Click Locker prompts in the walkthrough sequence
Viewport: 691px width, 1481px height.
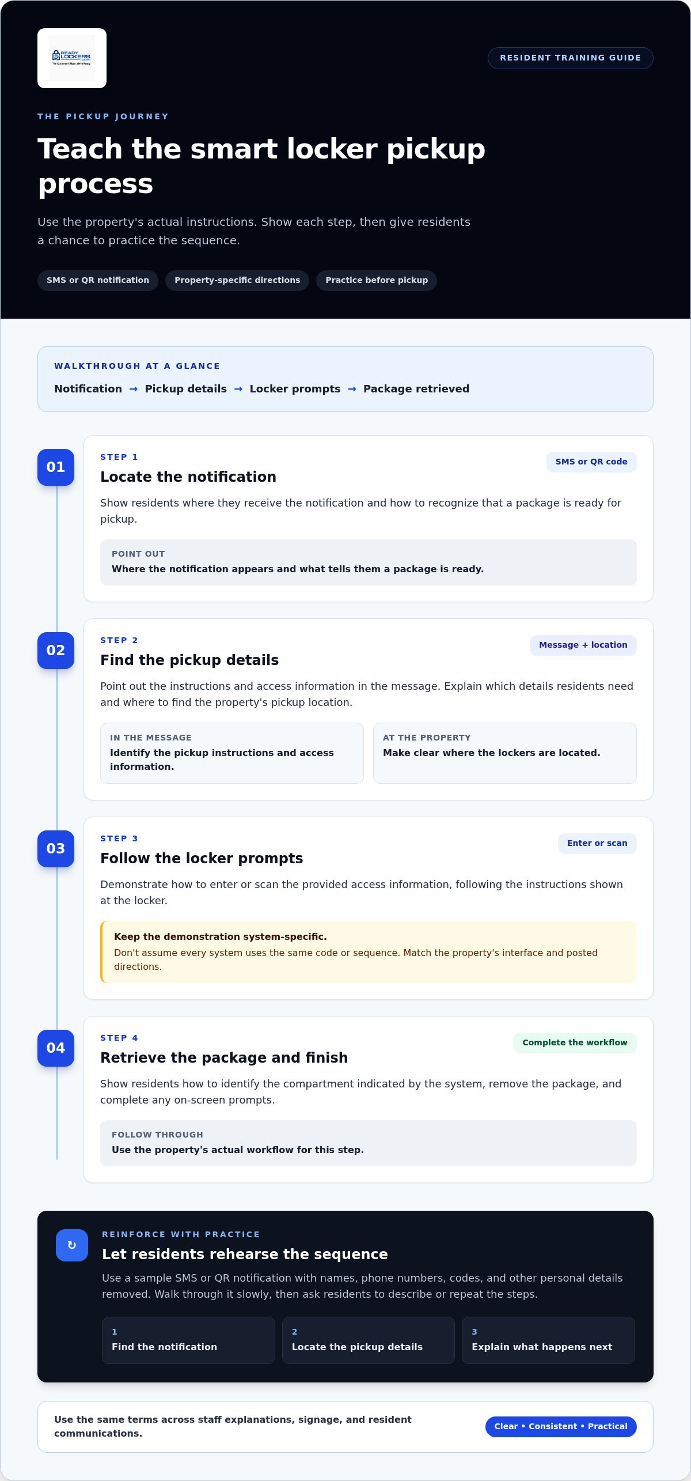295,389
